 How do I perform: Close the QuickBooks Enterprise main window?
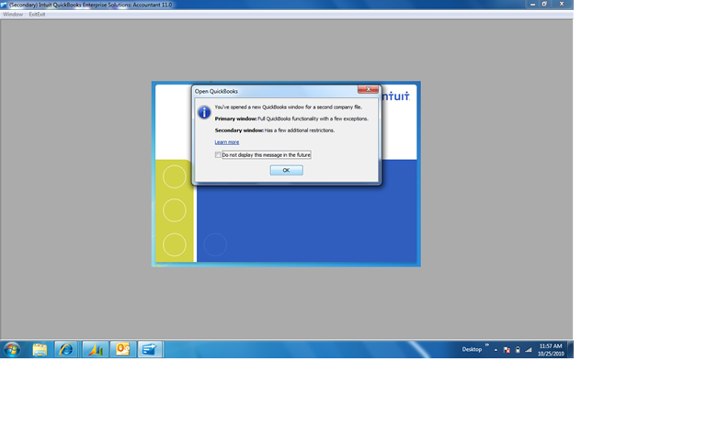click(x=562, y=4)
